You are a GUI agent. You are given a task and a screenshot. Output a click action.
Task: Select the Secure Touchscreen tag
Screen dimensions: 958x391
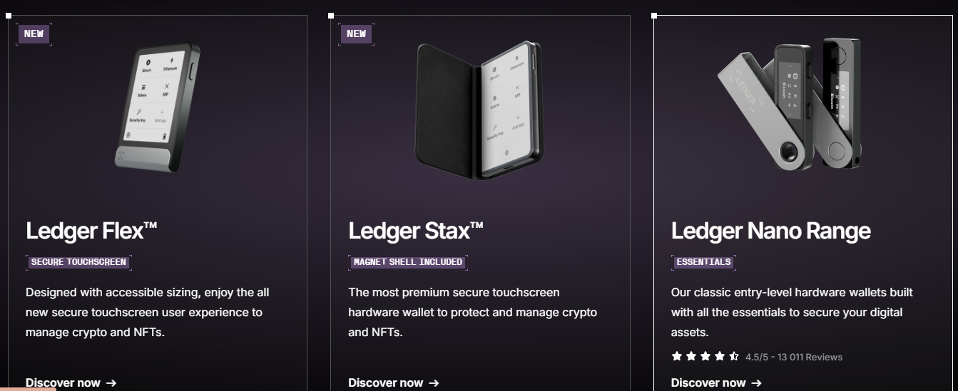click(78, 262)
